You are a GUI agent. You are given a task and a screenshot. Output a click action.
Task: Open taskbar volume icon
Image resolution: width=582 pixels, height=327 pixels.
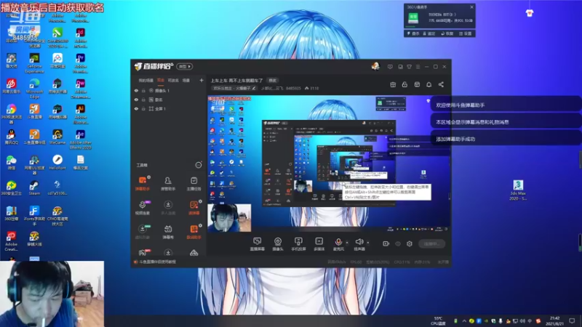(x=522, y=320)
